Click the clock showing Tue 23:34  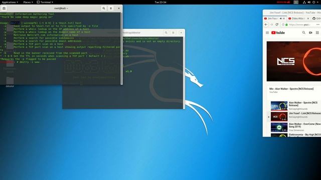point(160,2)
